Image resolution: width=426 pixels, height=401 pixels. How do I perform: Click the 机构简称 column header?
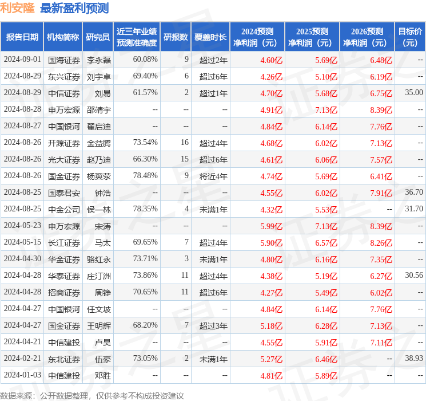tap(63, 37)
